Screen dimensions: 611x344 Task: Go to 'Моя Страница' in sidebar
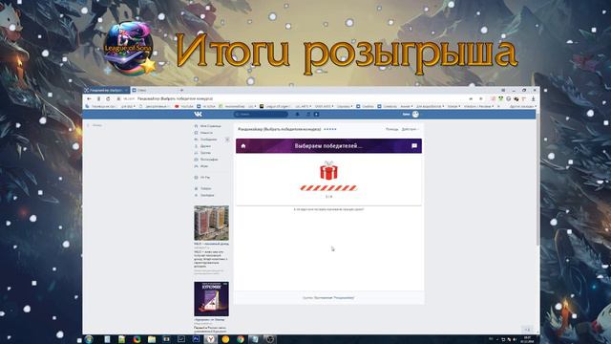210,126
